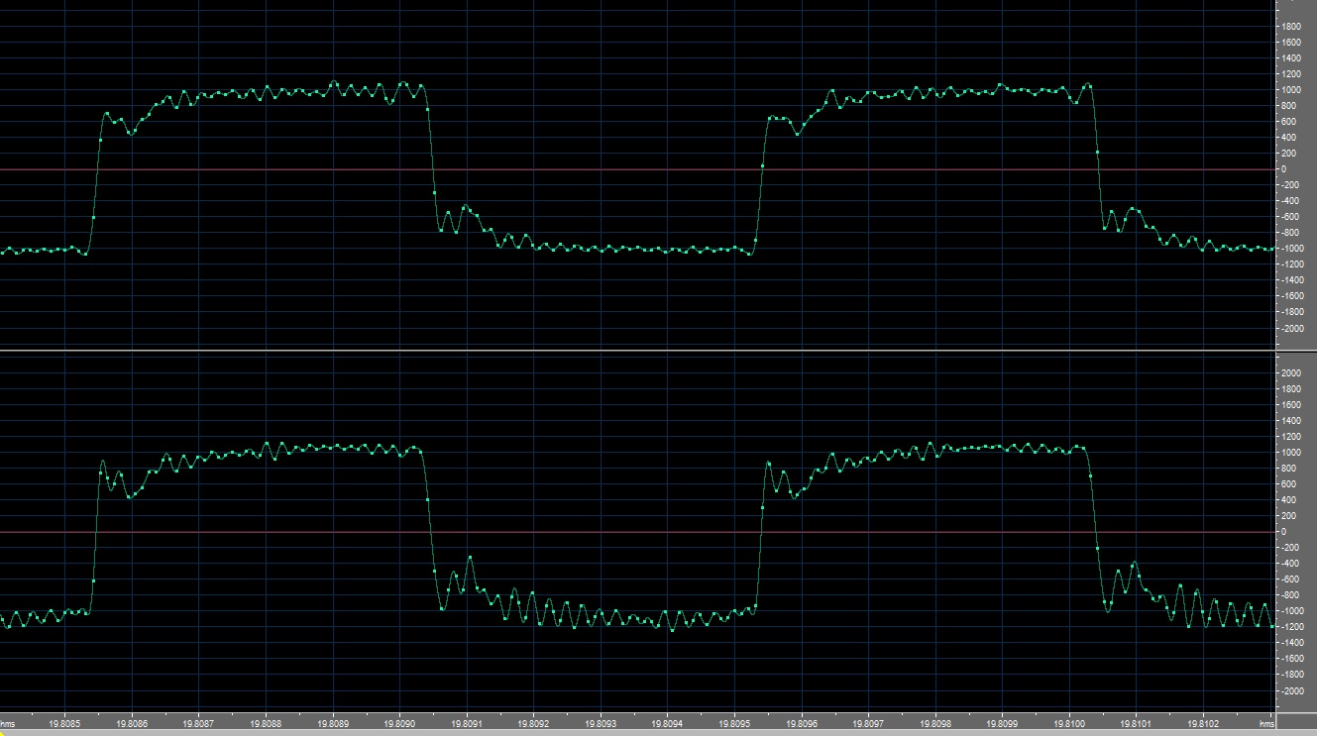Select the 19.8089 time ruler label
The height and width of the screenshot is (736, 1317).
tap(333, 724)
